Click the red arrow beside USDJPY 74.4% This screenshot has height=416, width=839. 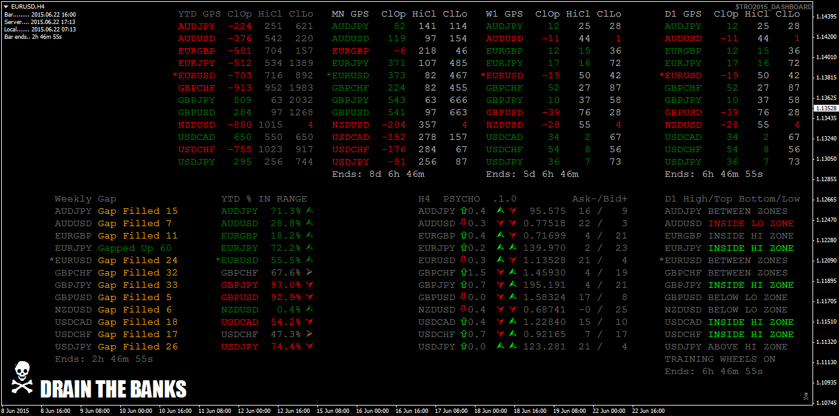pyautogui.click(x=309, y=346)
